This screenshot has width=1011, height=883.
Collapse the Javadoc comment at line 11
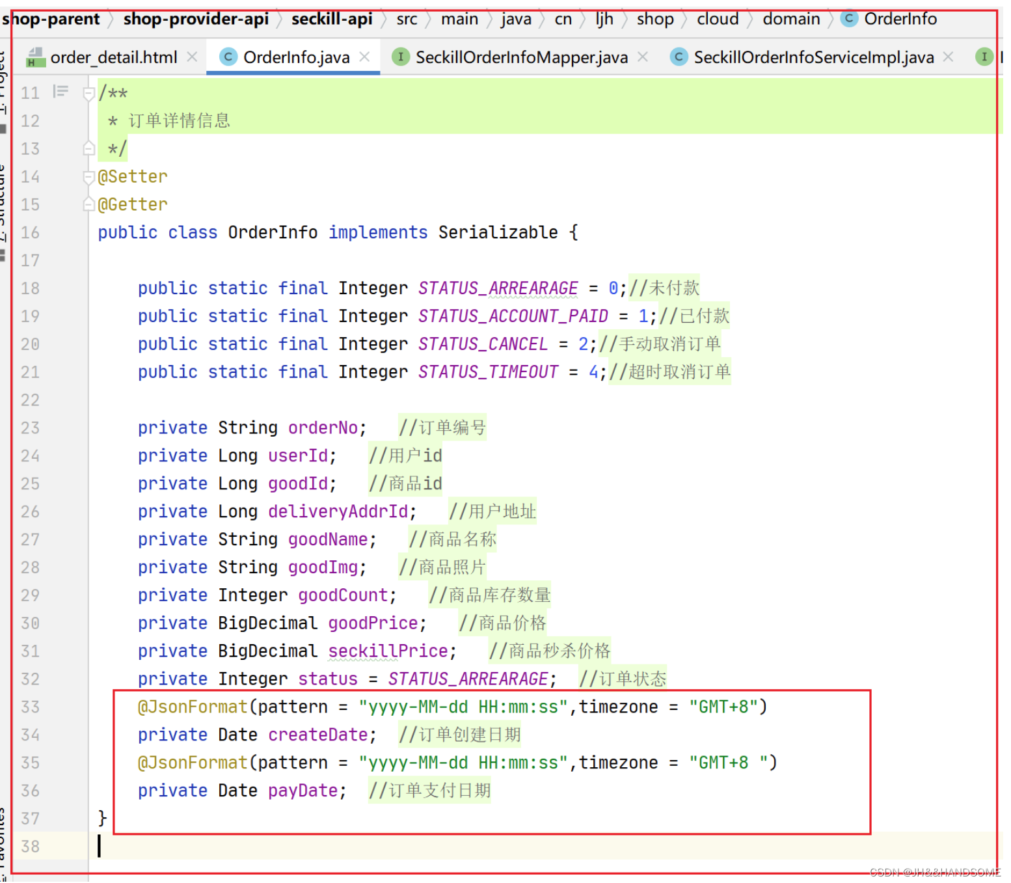point(89,94)
